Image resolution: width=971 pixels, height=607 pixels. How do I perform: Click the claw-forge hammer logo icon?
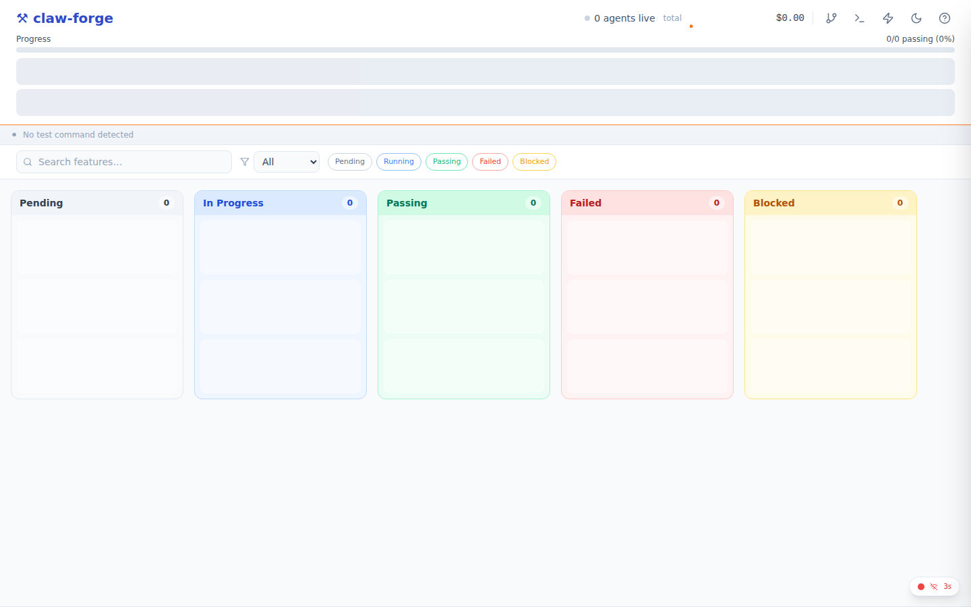[x=22, y=18]
